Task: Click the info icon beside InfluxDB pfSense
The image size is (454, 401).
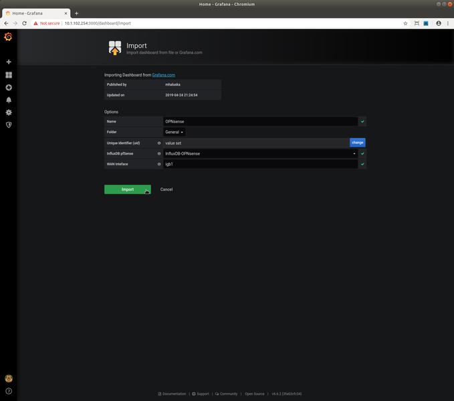Action: pos(159,154)
